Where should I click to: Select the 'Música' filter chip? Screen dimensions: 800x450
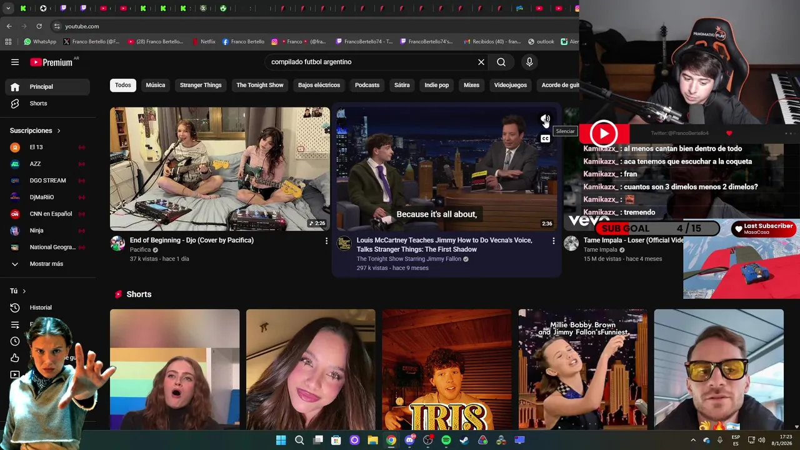tap(156, 85)
